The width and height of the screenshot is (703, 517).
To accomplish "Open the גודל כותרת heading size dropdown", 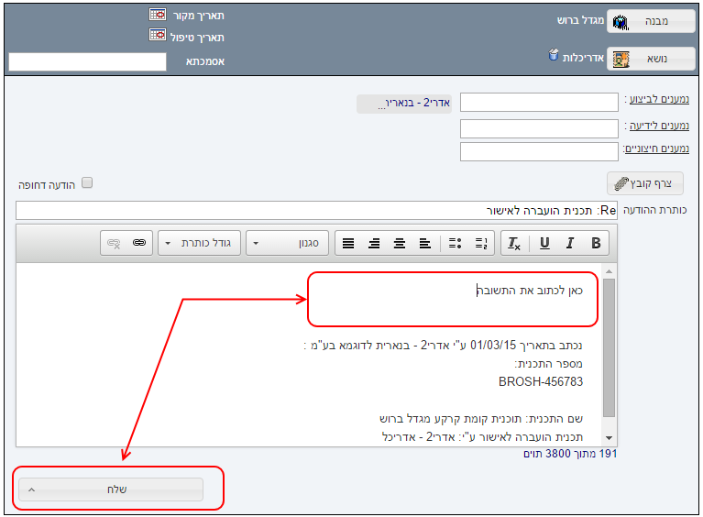I will point(199,243).
